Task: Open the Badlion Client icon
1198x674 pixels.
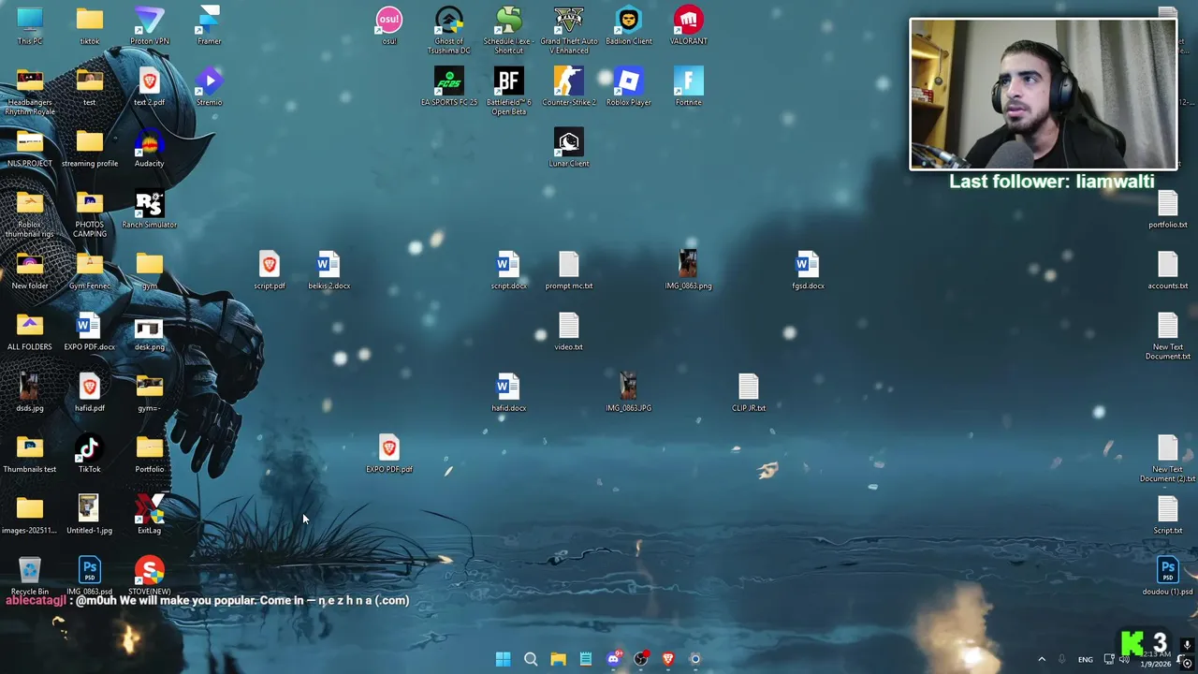Action: tap(629, 25)
